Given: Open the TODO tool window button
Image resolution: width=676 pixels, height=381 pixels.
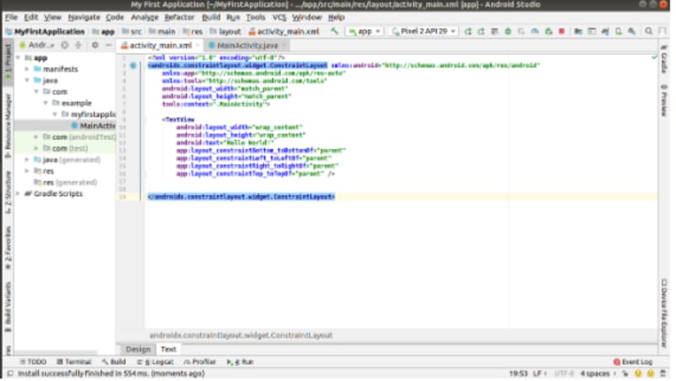Looking at the screenshot, I should click(x=33, y=362).
